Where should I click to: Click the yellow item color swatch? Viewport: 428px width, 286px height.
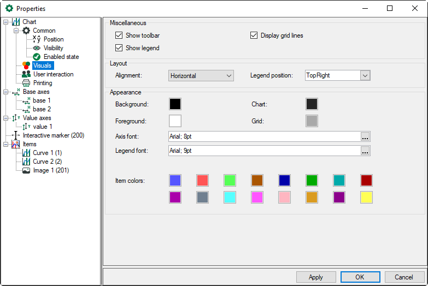coord(366,197)
